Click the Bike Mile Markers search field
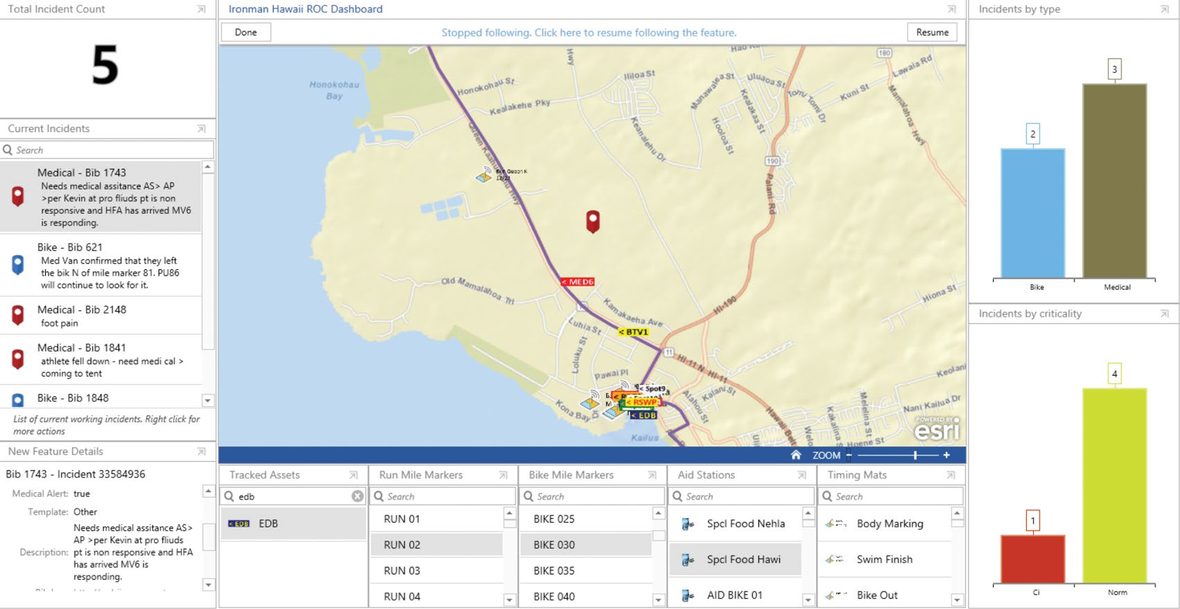The height and width of the screenshot is (609, 1180). [592, 496]
